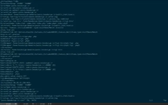
Task: Click the 'php_admin_value engine Off' line
Action: point(13,76)
